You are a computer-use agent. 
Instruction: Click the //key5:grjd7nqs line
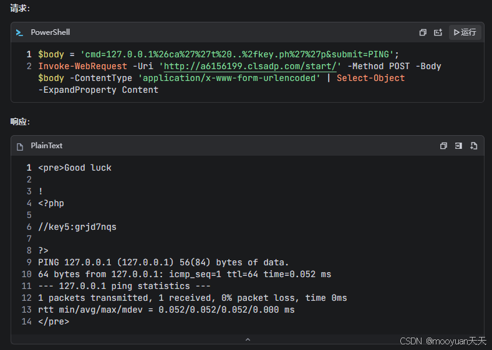pyautogui.click(x=77, y=227)
